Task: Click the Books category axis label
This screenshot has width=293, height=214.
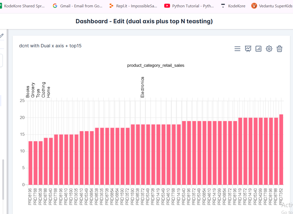Action: (x=28, y=92)
